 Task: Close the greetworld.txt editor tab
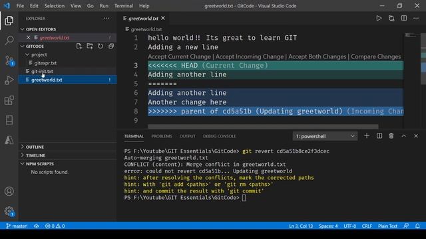pos(163,18)
